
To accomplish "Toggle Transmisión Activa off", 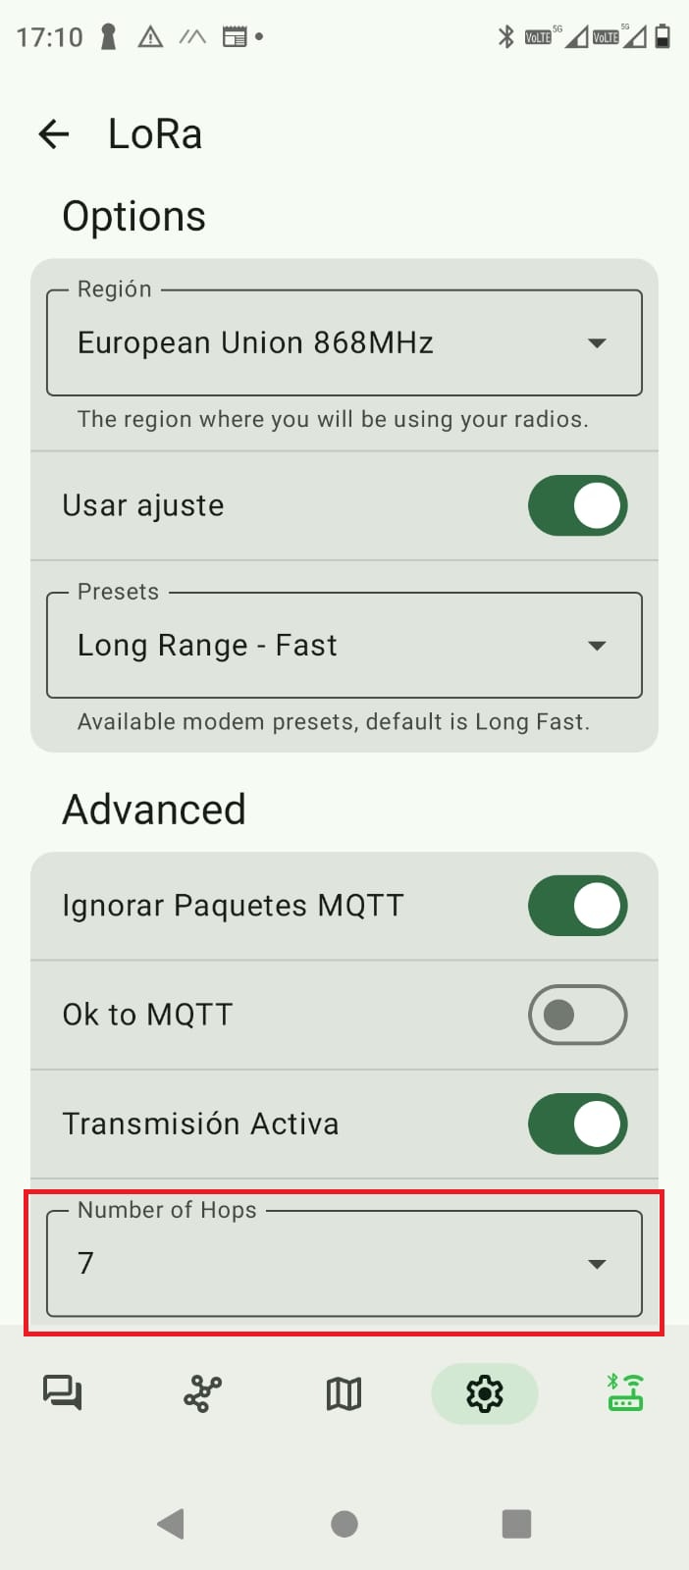I will click(x=577, y=1124).
